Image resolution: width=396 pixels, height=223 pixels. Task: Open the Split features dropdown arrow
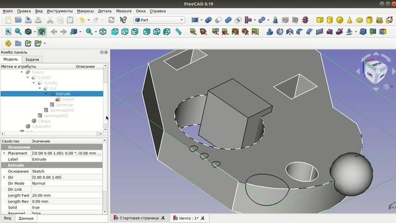pos(268,20)
